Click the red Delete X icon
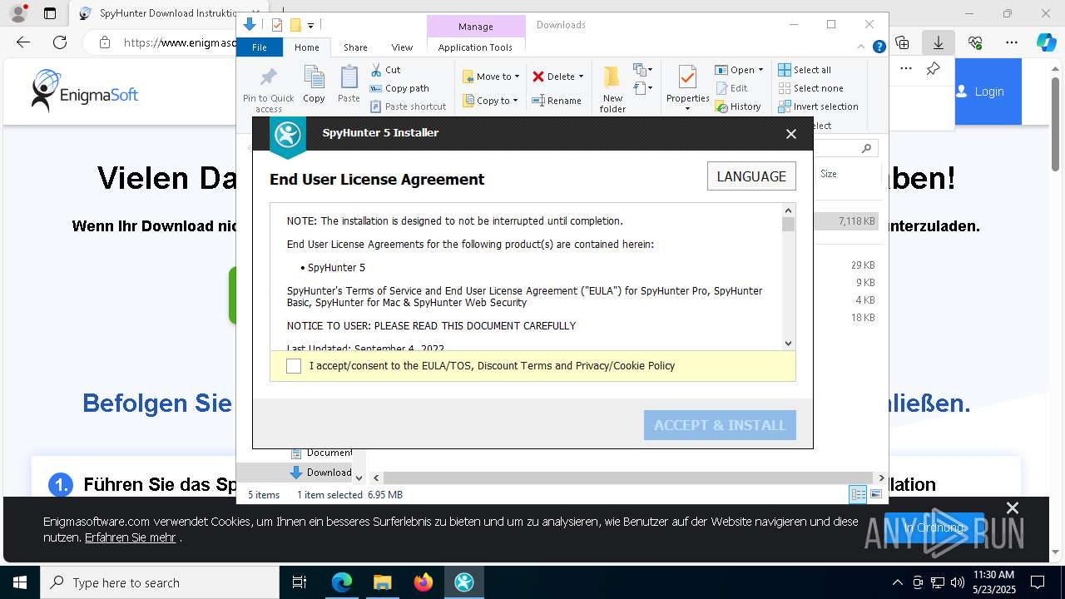This screenshot has height=599, width=1065. pos(538,77)
